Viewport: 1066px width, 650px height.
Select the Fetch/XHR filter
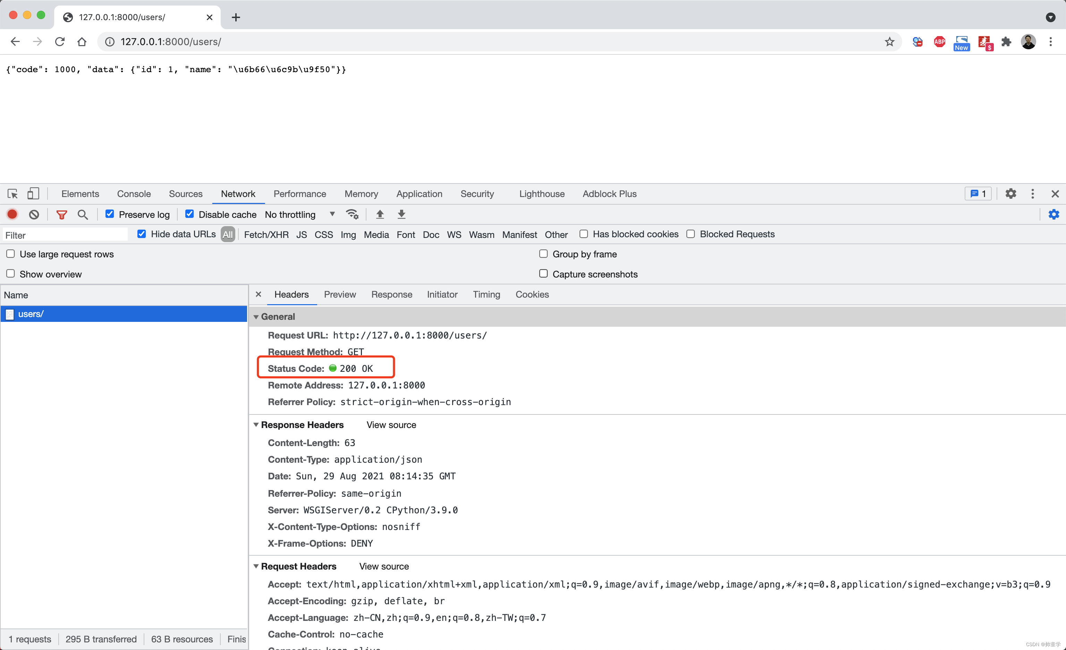(266, 234)
